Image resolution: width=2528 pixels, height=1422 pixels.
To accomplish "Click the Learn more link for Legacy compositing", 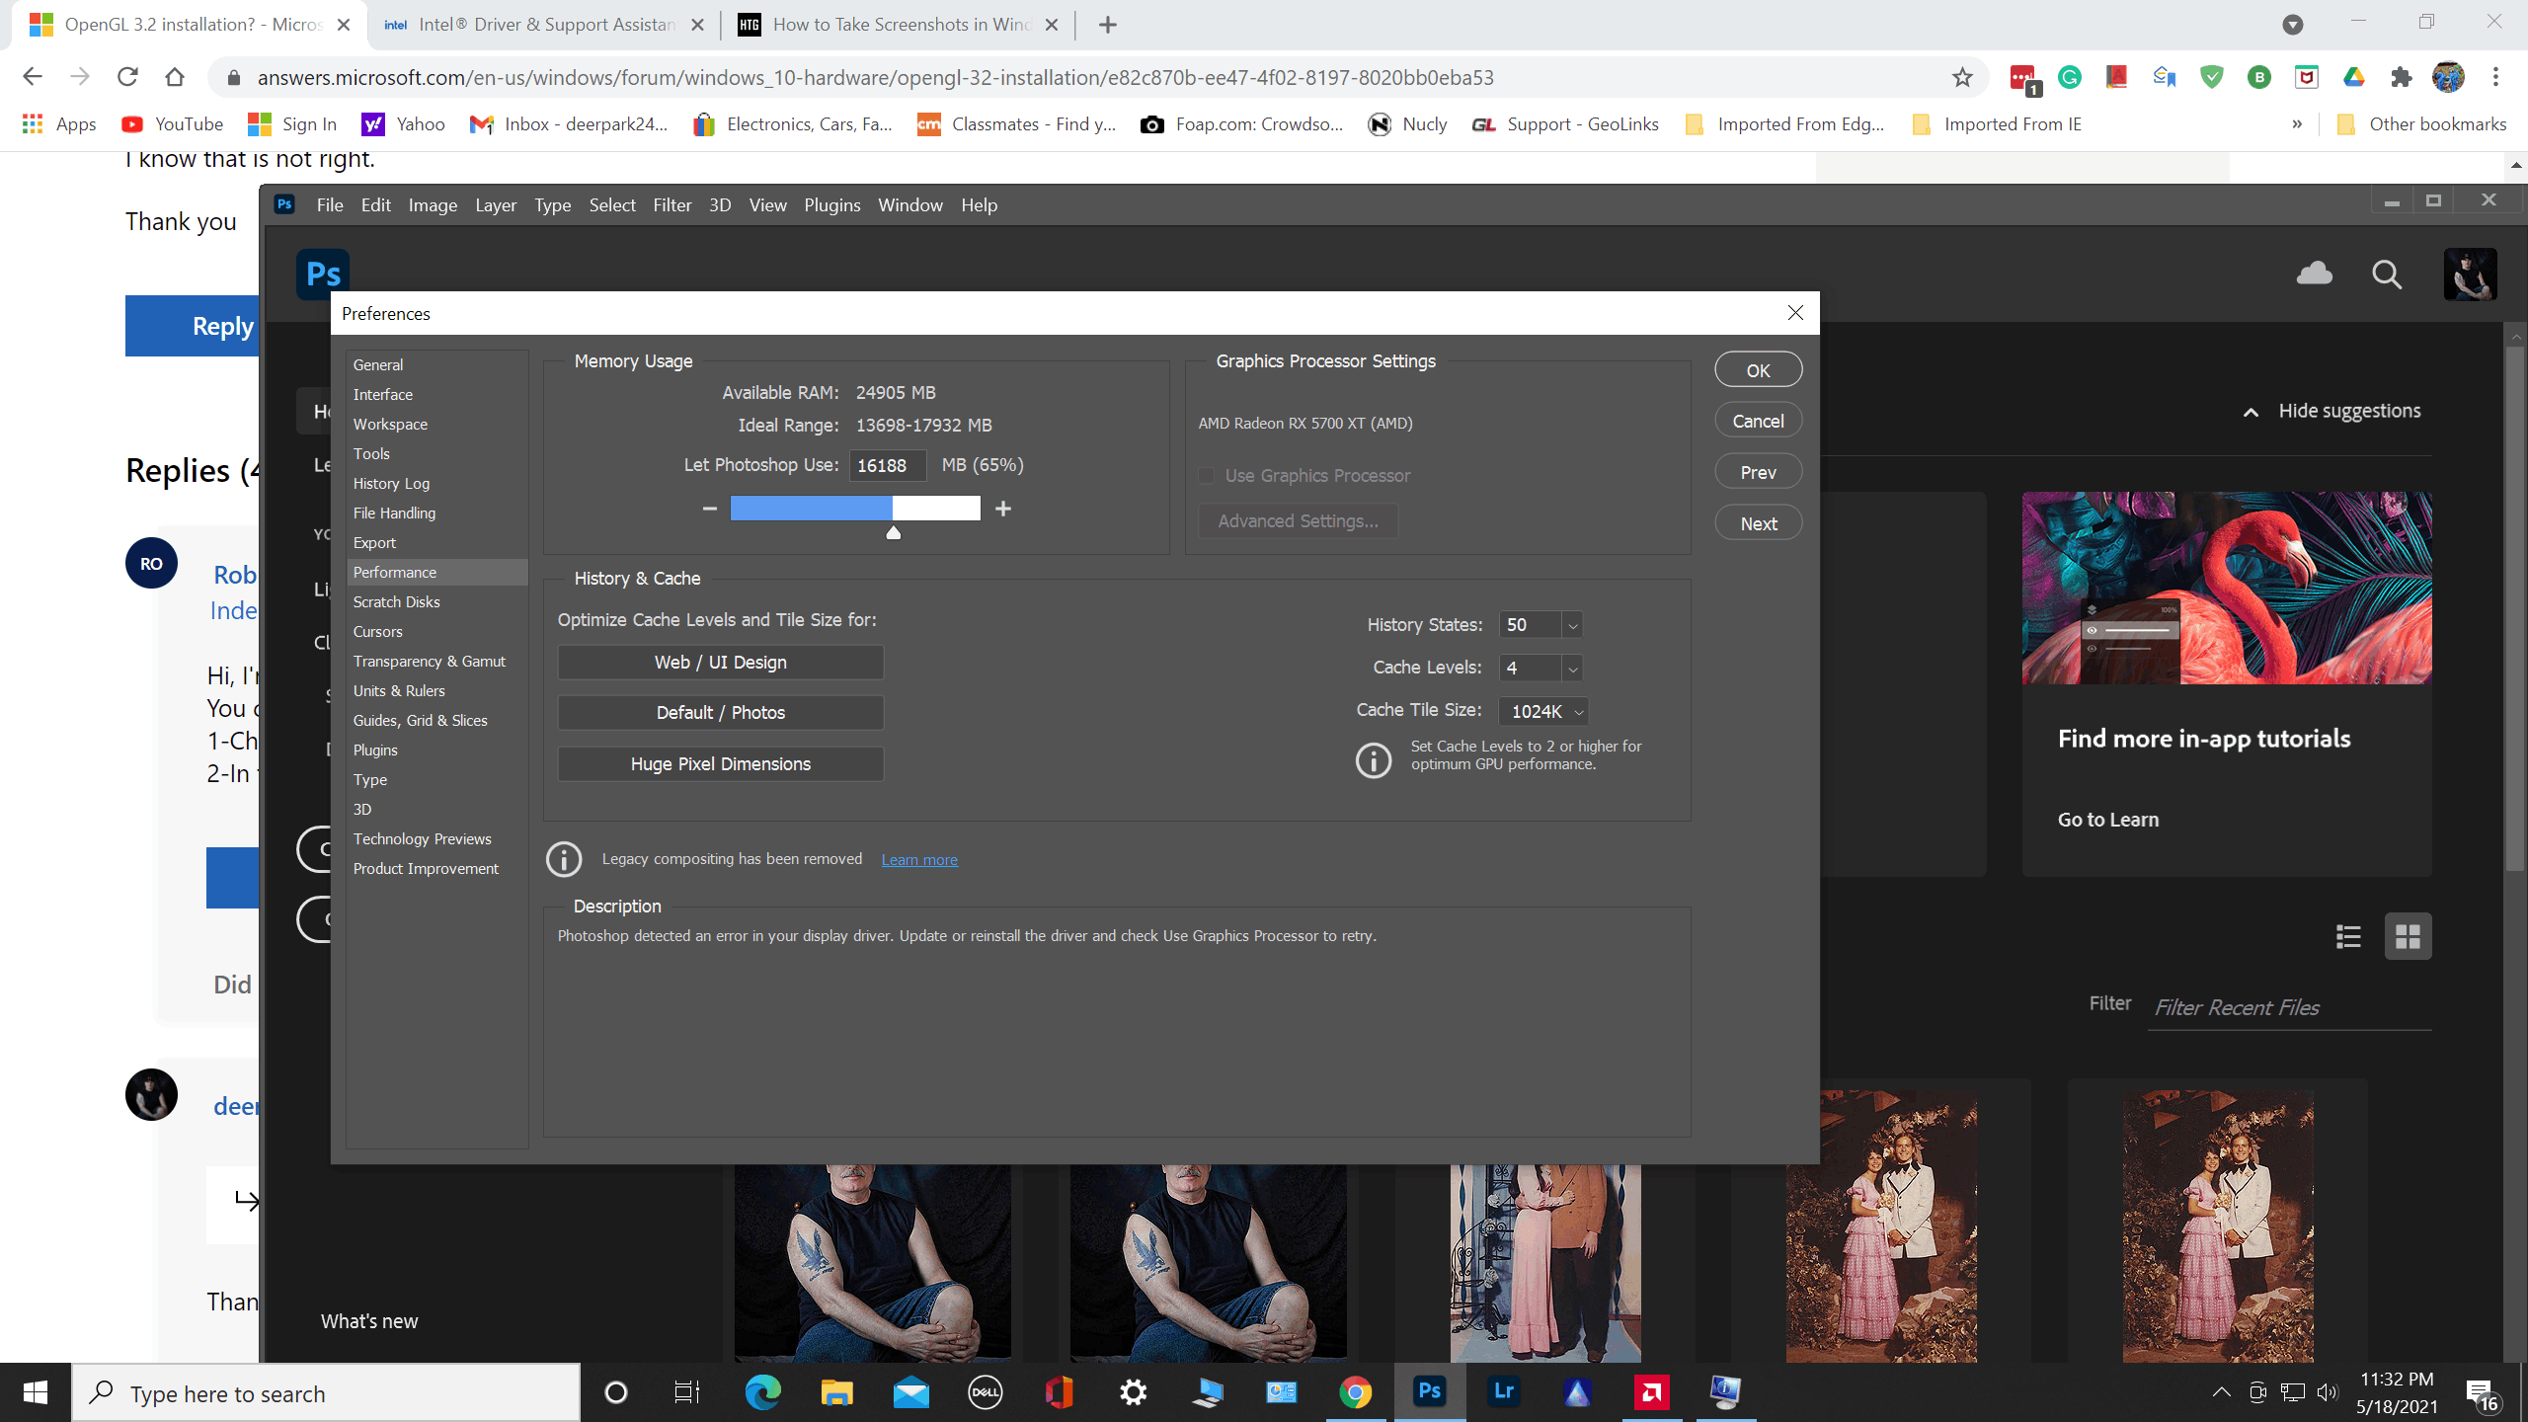I will (918, 858).
